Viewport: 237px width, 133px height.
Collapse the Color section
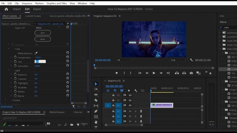tap(9, 49)
